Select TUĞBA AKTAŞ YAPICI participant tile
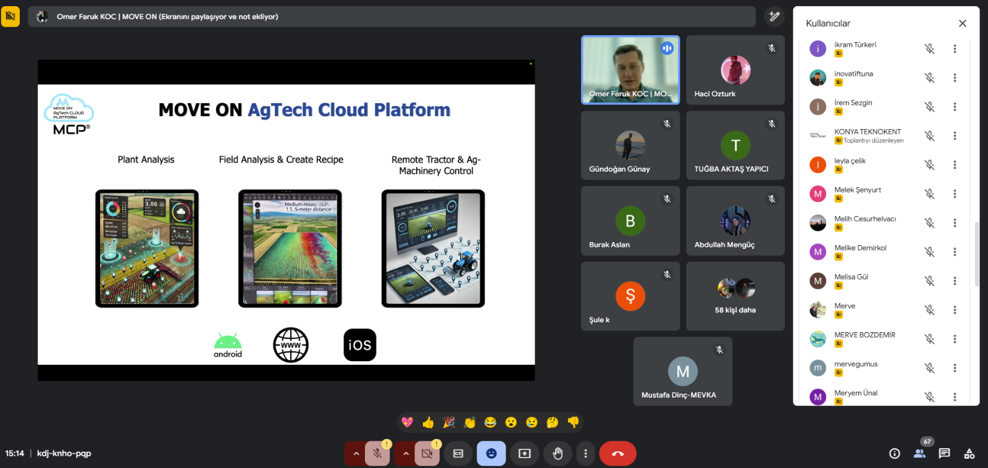988x468 pixels. click(x=735, y=146)
